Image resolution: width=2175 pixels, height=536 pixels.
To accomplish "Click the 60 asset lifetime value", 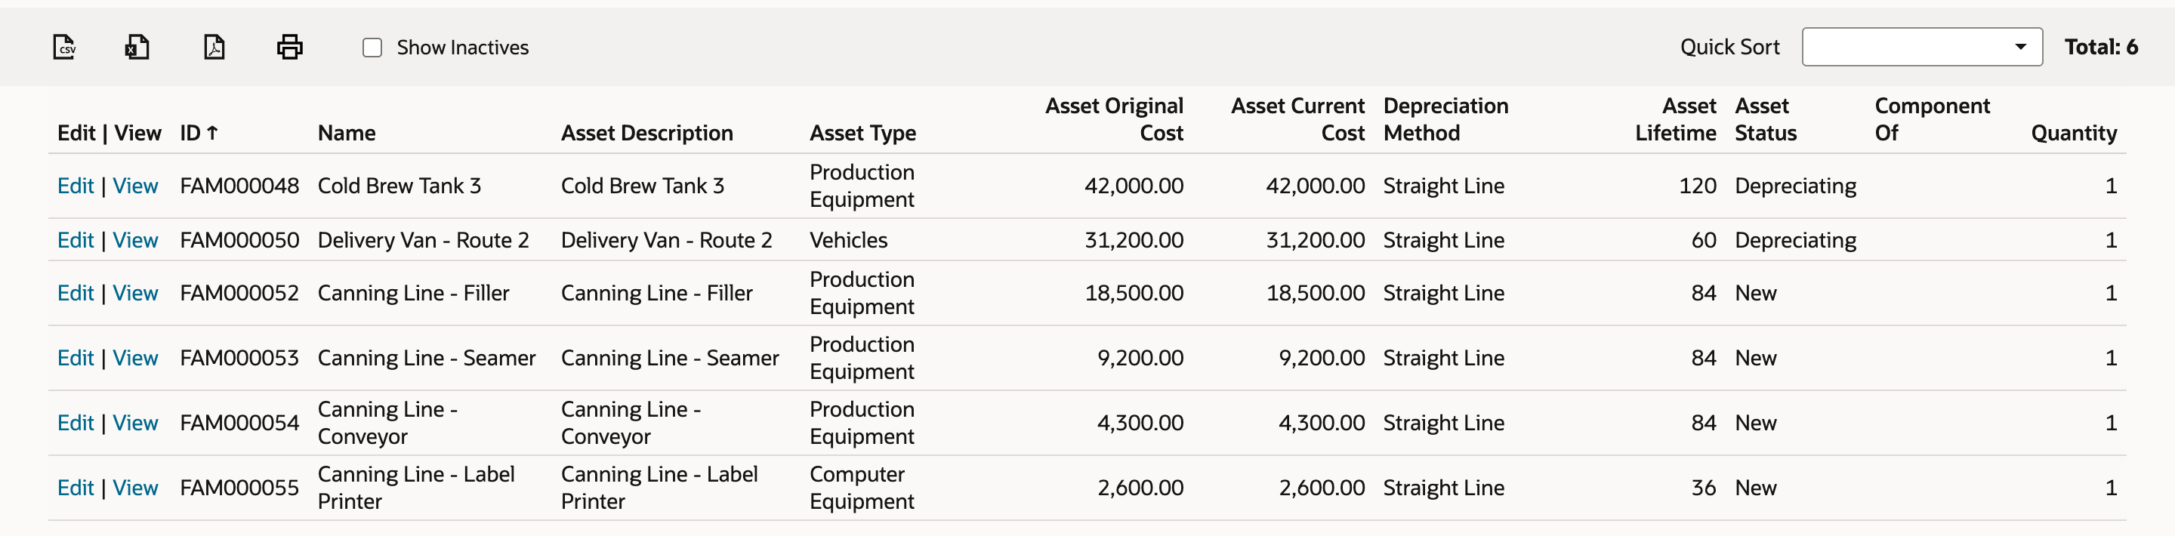I will 1704,240.
